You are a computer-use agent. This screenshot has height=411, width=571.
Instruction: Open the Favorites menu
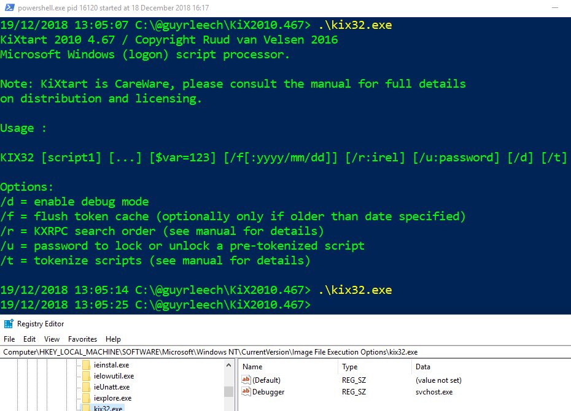82,339
